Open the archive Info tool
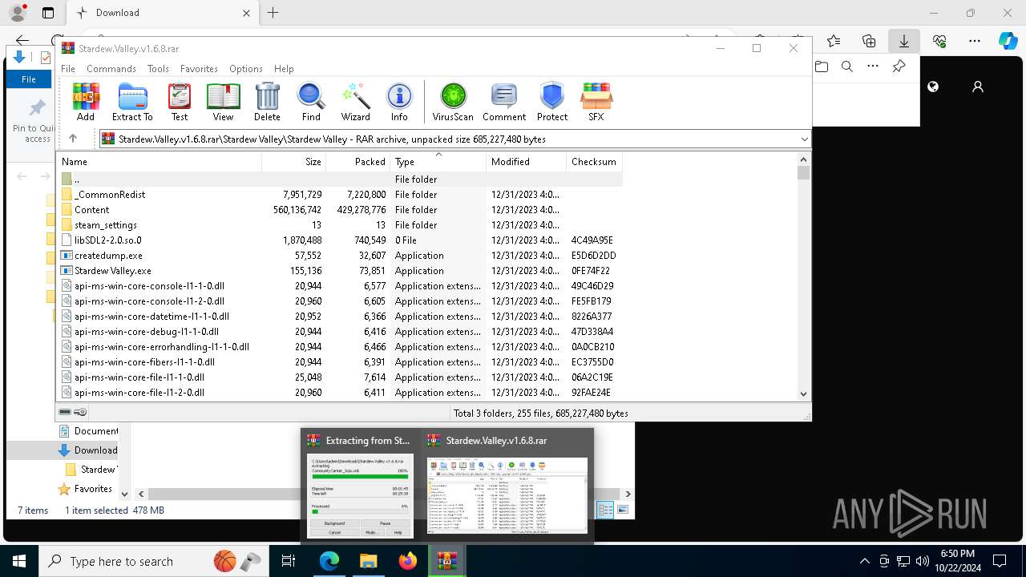 399,102
